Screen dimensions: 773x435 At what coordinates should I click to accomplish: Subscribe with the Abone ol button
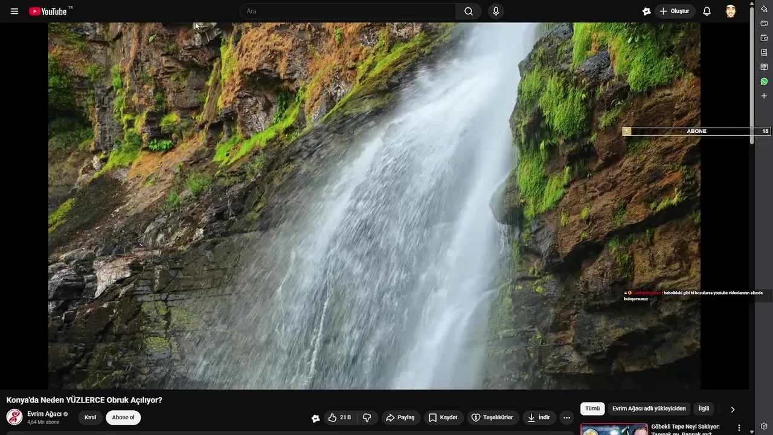coord(123,417)
